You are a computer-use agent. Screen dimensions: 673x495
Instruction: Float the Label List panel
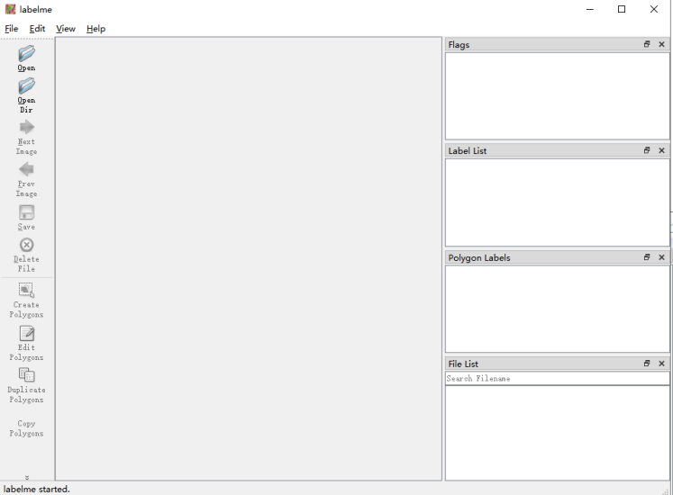click(x=647, y=150)
